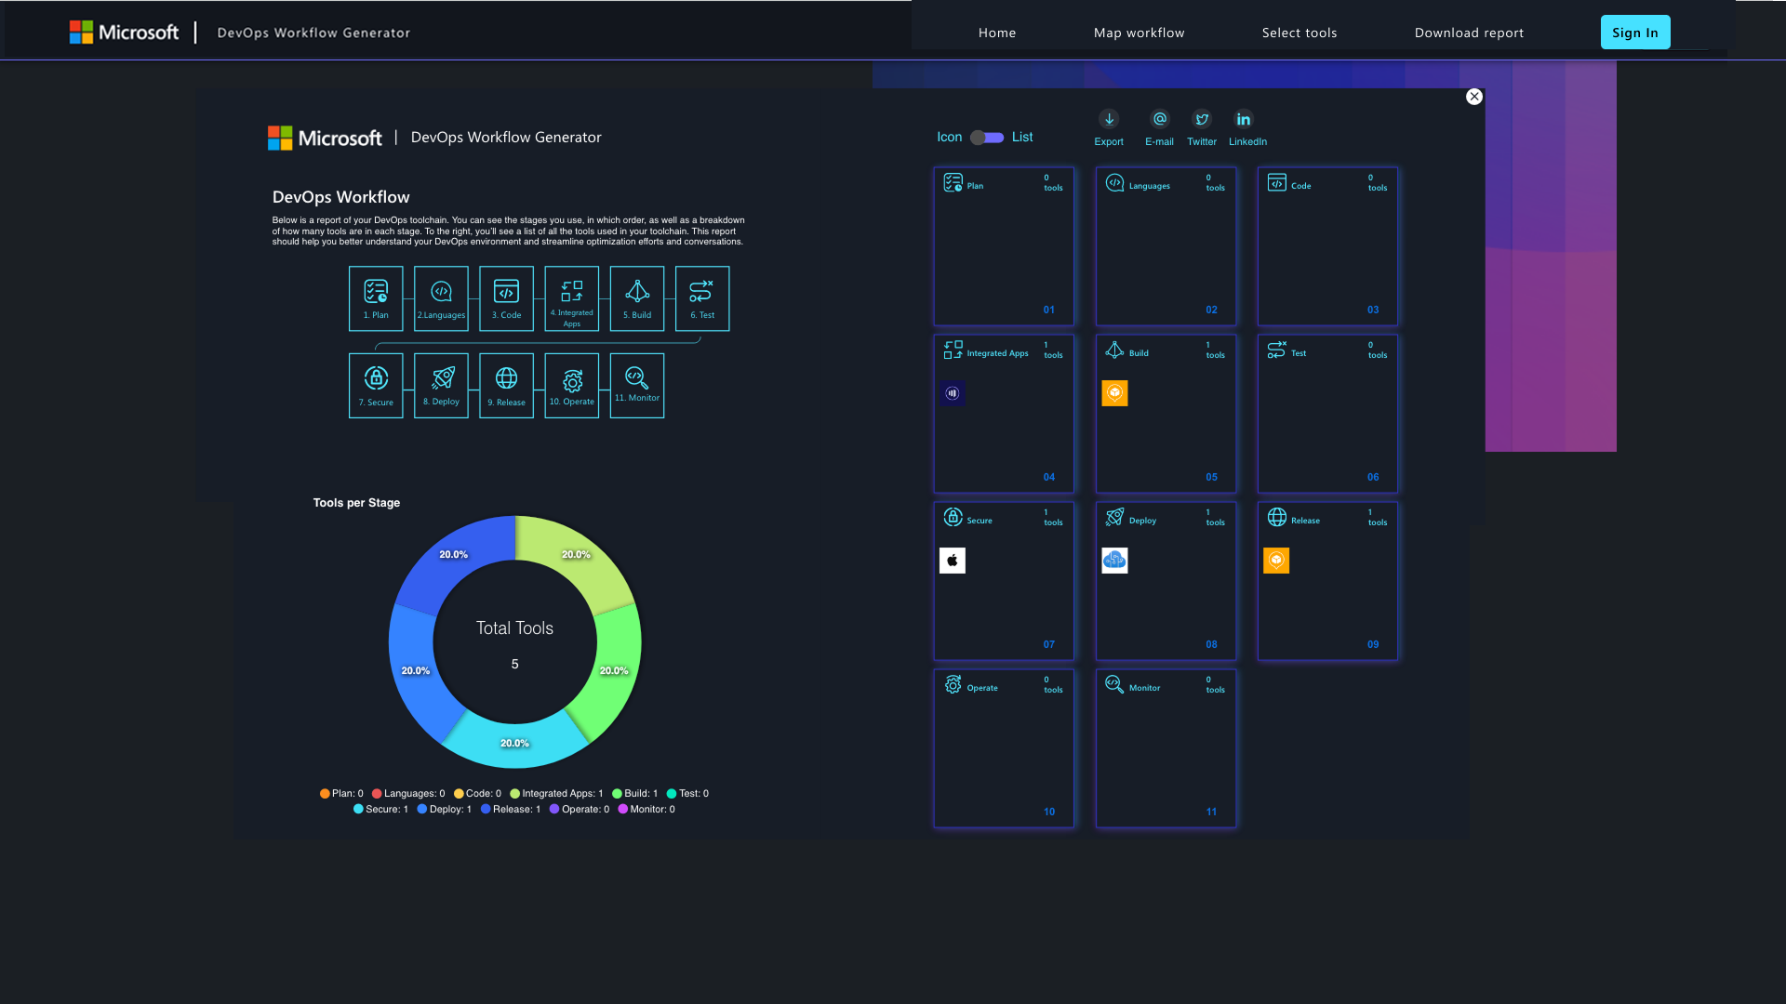Click the Languages legend color dot
Screen dimensions: 1786x1004
tap(377, 794)
